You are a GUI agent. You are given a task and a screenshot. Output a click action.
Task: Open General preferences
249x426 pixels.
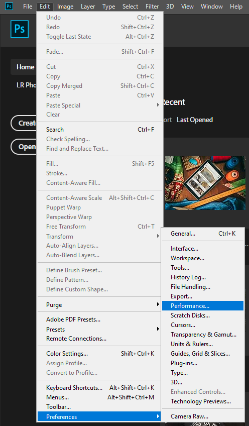203,234
